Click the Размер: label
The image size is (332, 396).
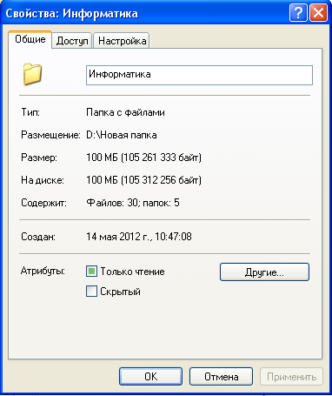tap(39, 158)
